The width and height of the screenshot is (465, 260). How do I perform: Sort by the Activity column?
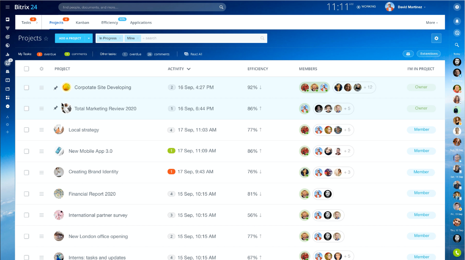pyautogui.click(x=179, y=69)
